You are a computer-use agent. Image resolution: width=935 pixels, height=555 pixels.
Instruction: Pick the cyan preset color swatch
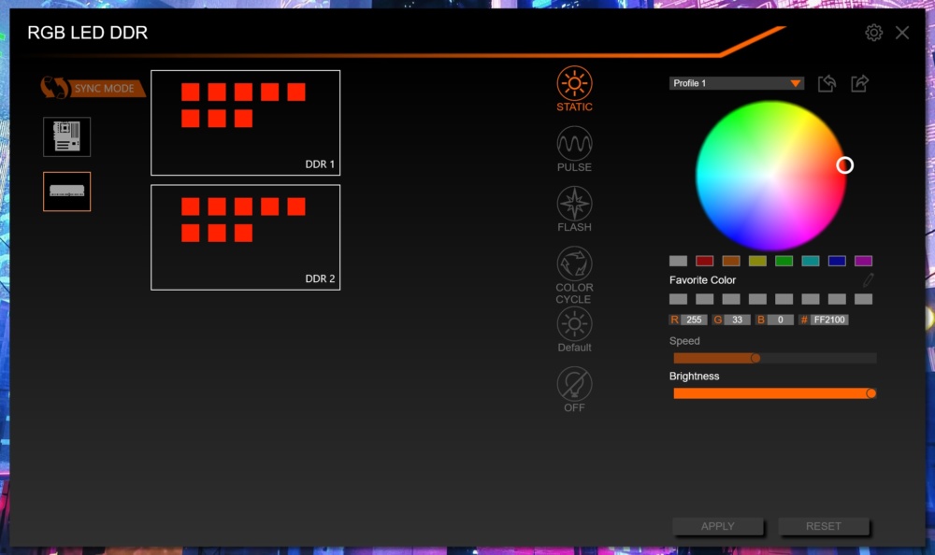point(811,261)
